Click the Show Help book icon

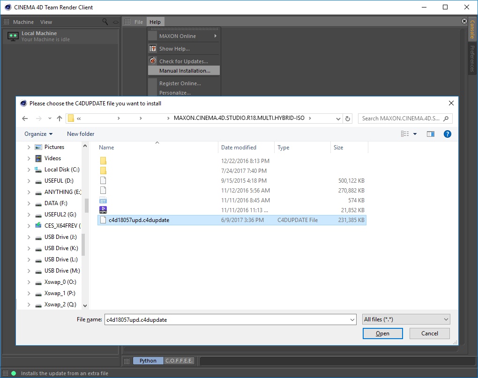click(x=153, y=48)
